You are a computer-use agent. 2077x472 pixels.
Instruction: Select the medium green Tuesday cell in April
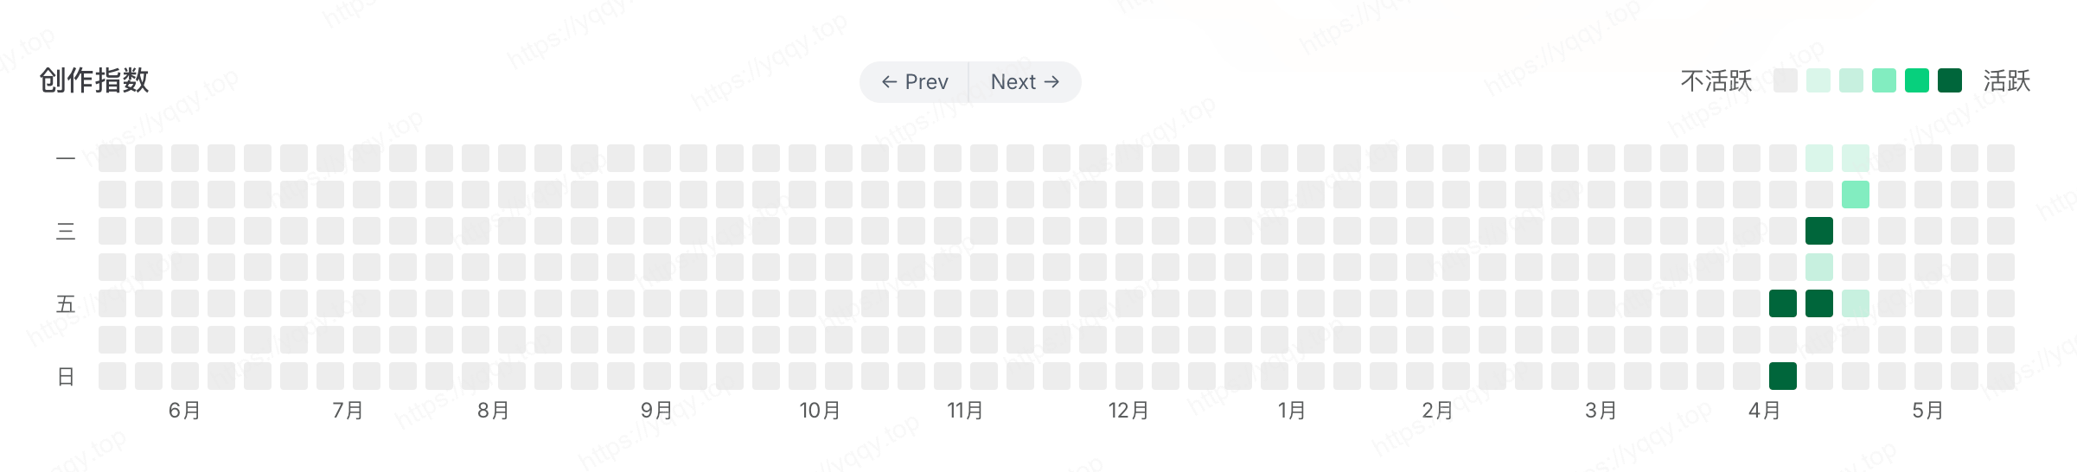(x=1855, y=195)
